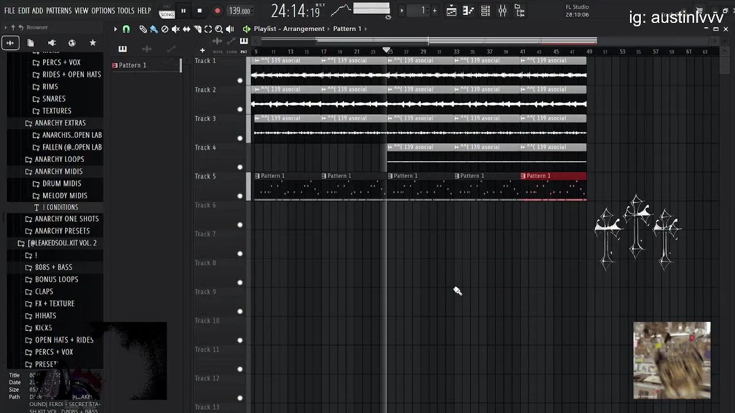Show patterns in picker via piano icon
Image resolution: width=735 pixels, height=413 pixels.
[x=122, y=49]
